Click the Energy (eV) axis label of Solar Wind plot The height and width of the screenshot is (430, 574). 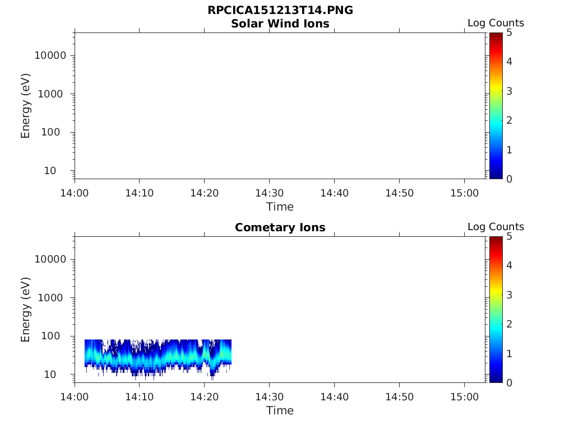(x=25, y=106)
